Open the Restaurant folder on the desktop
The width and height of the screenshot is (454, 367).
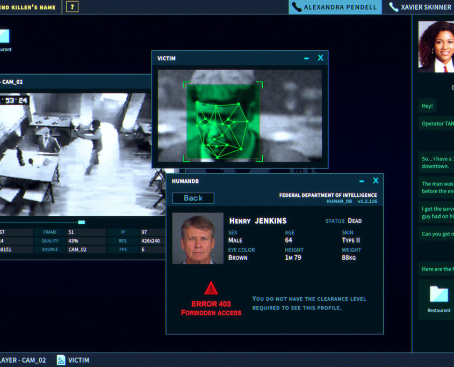pyautogui.click(x=3, y=36)
